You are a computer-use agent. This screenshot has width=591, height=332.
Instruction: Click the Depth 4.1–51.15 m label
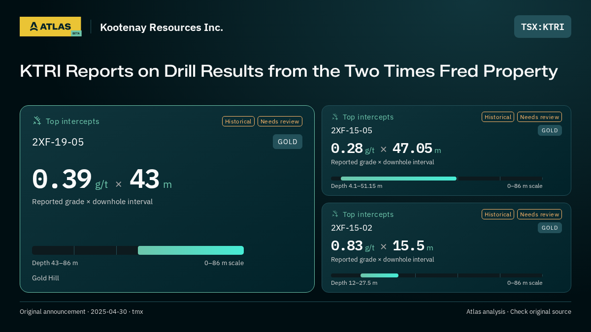click(357, 186)
